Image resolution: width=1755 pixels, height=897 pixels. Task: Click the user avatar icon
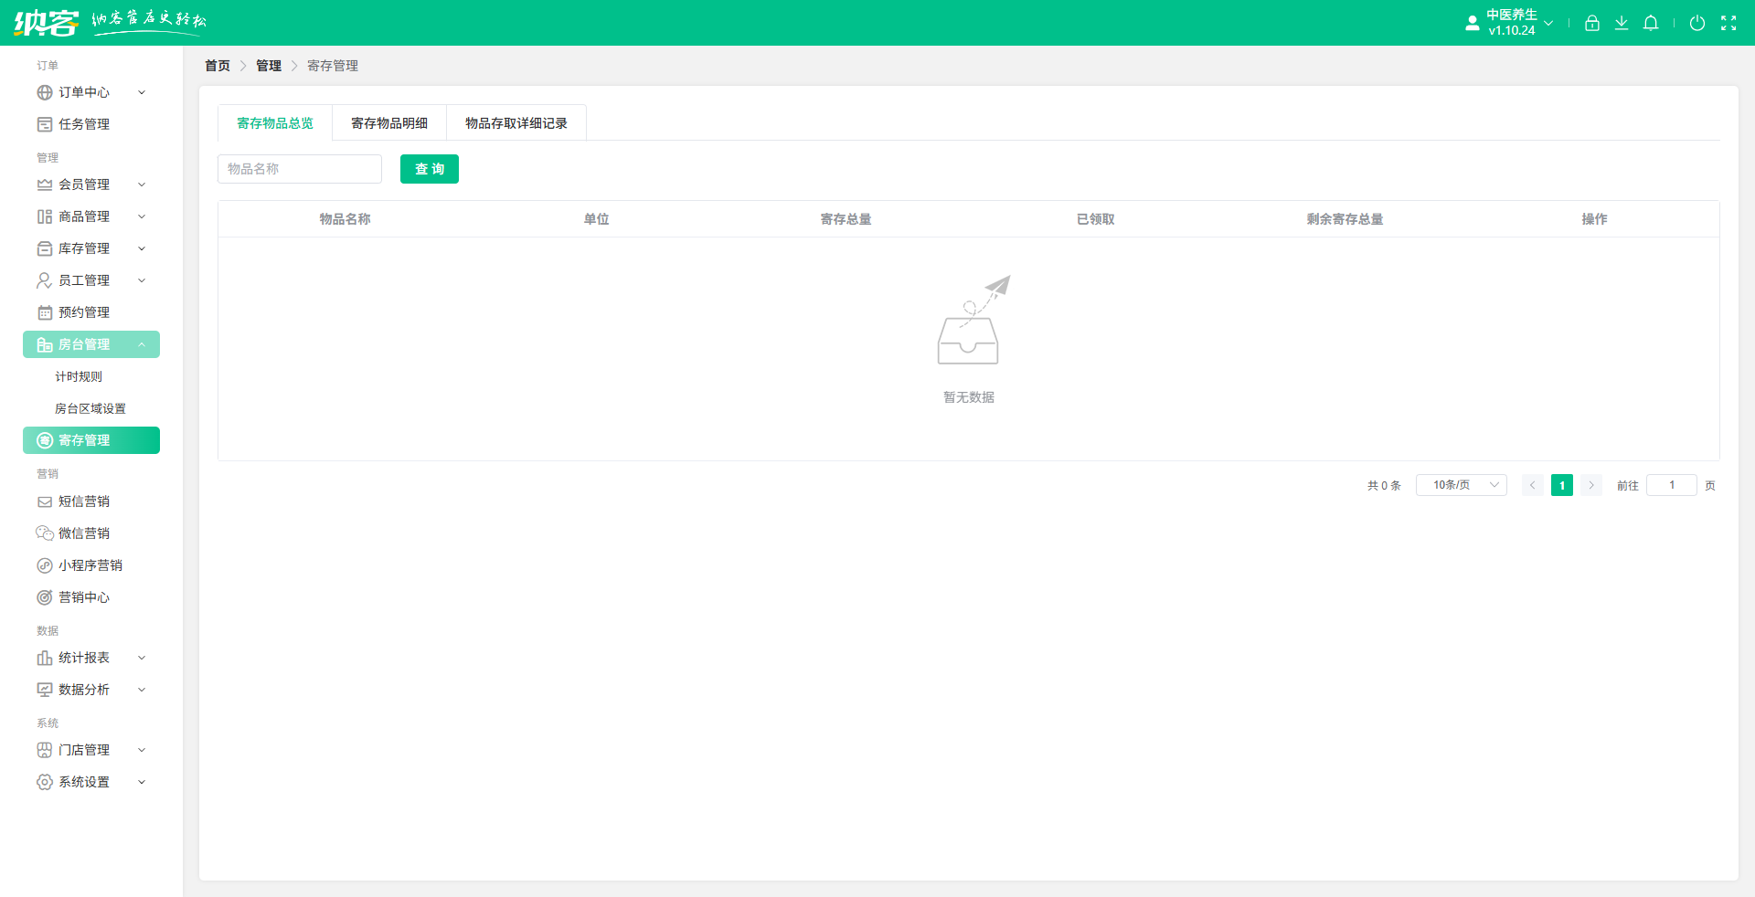tap(1472, 23)
